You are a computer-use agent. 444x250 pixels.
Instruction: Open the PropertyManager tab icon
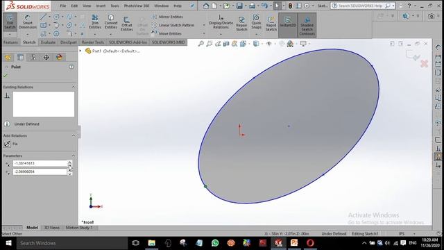click(21, 57)
